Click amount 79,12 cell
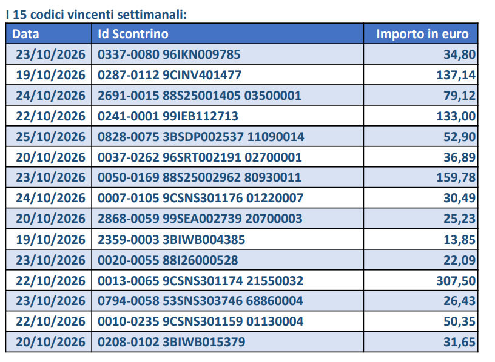This screenshot has width=495, height=362. pyautogui.click(x=421, y=96)
